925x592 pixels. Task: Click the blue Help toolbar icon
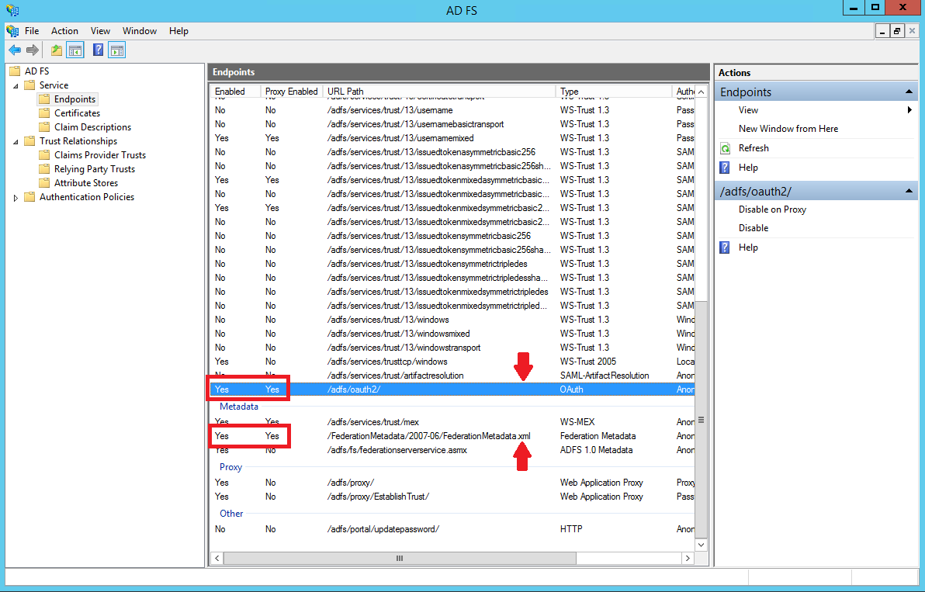point(99,50)
